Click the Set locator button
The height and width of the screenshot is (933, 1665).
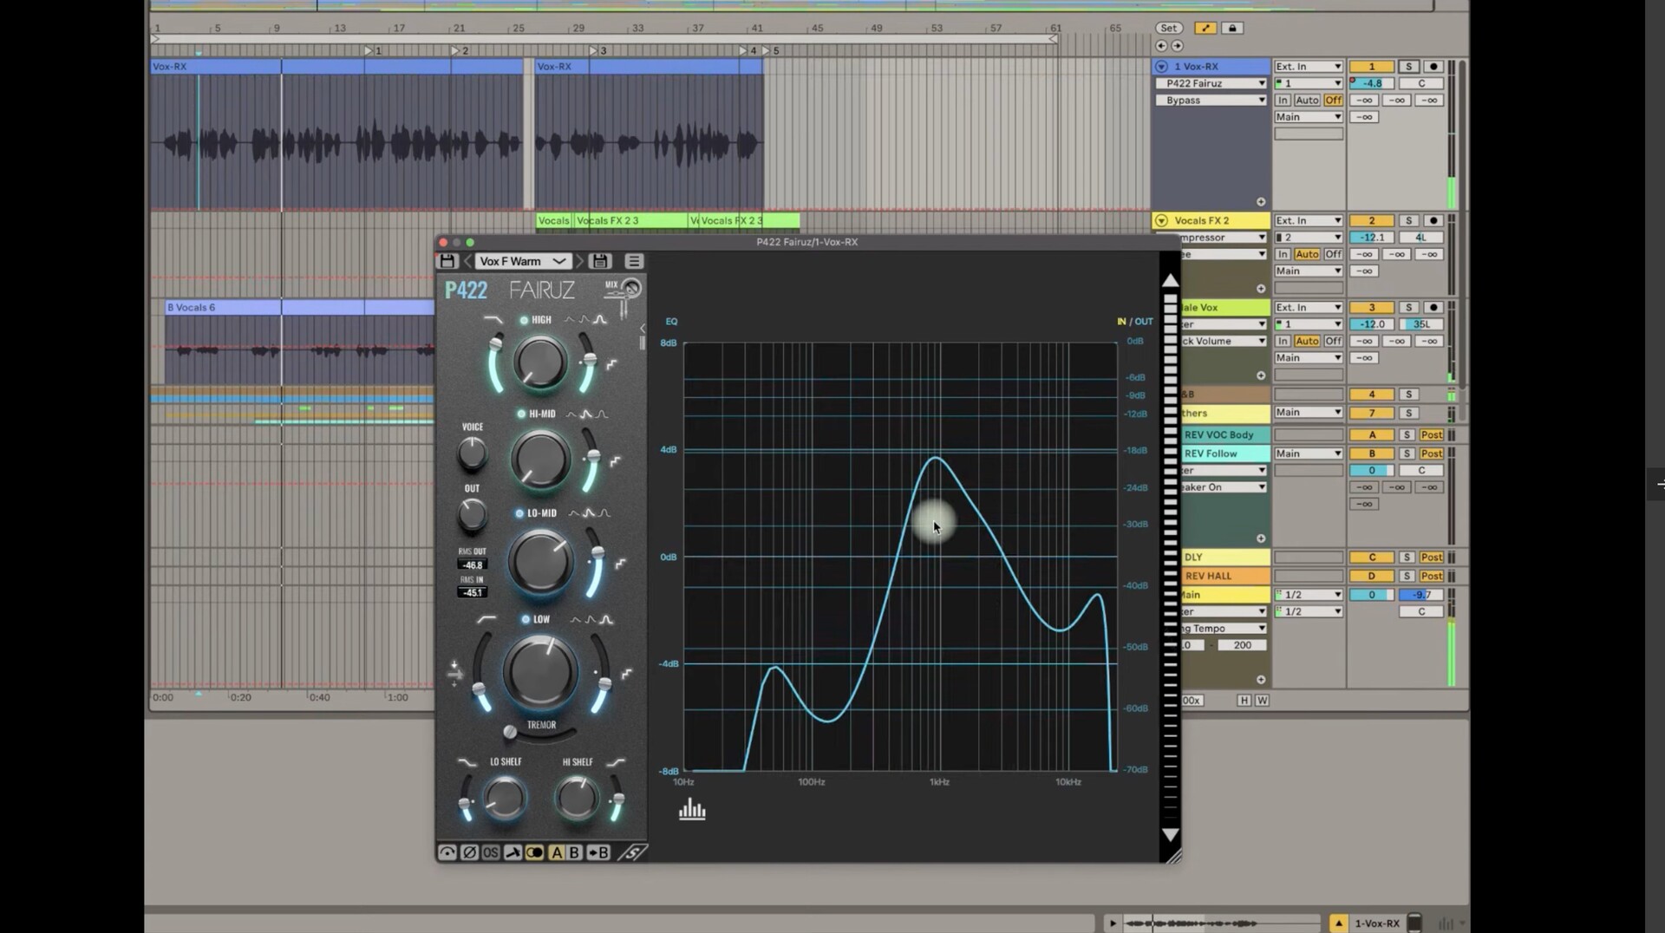coord(1168,28)
